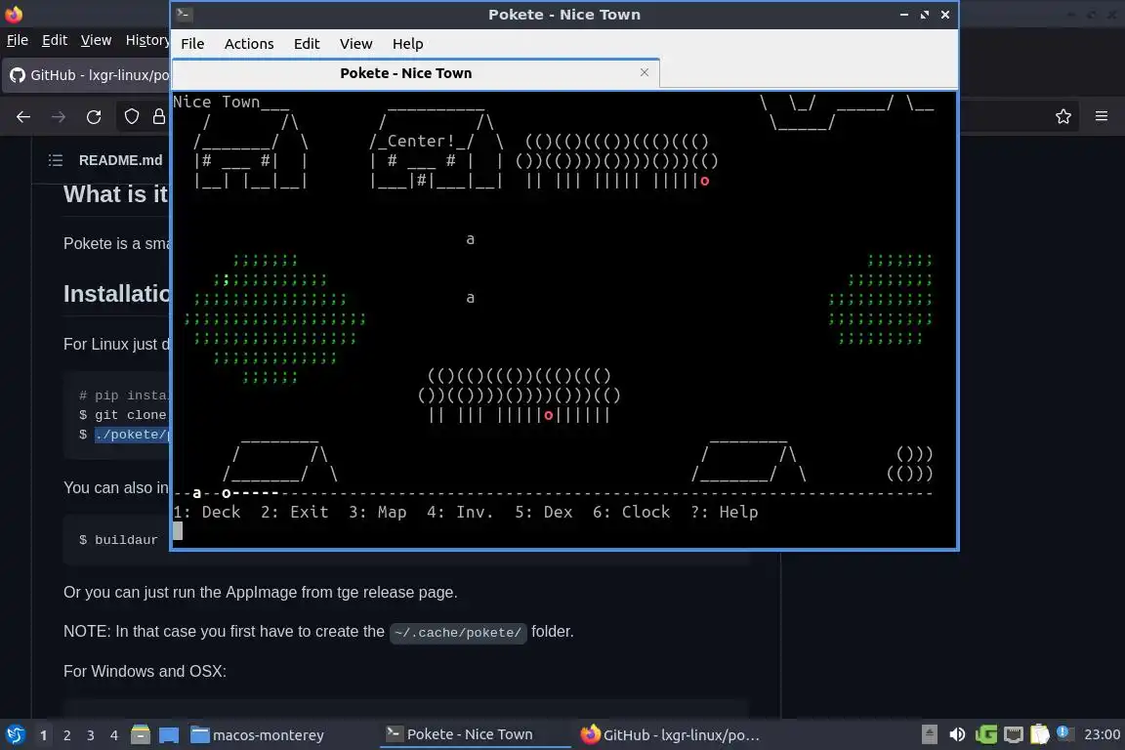This screenshot has height=750, width=1125.
Task: Open Firefox hamburger application menu
Action: pyautogui.click(x=1102, y=116)
